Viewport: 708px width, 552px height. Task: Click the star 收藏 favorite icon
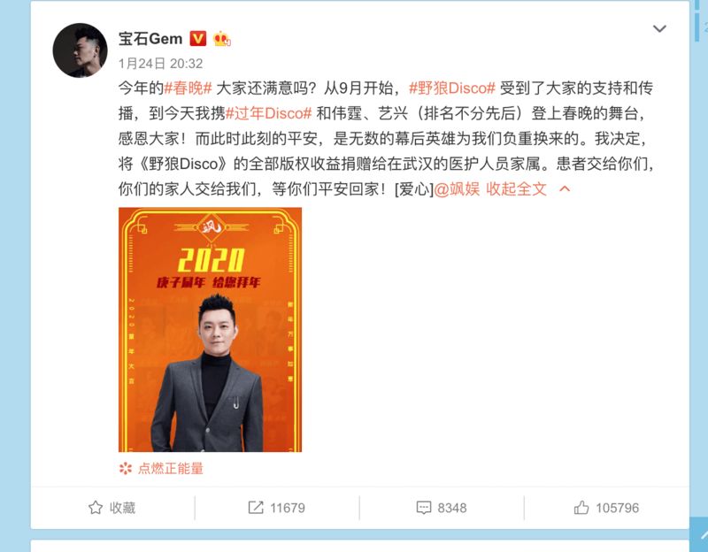(x=96, y=508)
